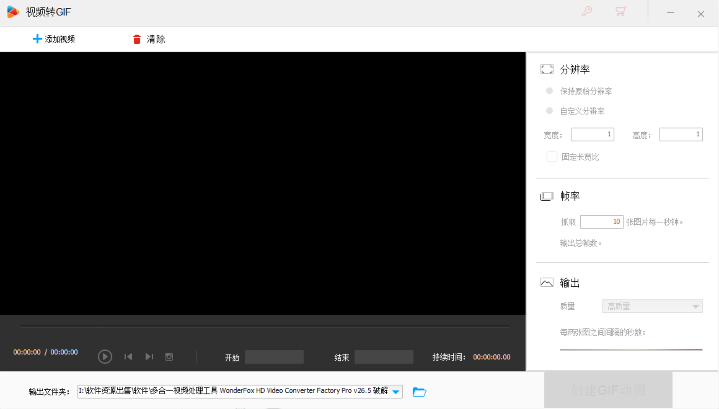Viewport: 719px width, 409px height.
Task: Select custom resolution radio option
Action: click(549, 111)
